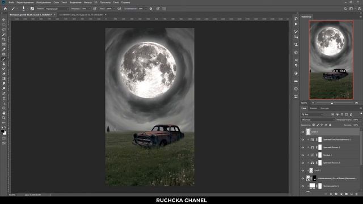Toggle eye of the upper Color Balance layer
Viewport: 363px width, 204px height.
pos(302,147)
